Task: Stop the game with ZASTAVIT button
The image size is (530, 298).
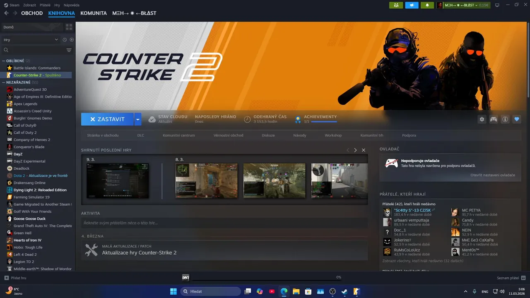Action: coord(107,119)
